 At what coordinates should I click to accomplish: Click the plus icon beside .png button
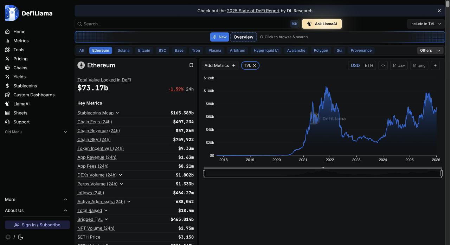point(435,65)
